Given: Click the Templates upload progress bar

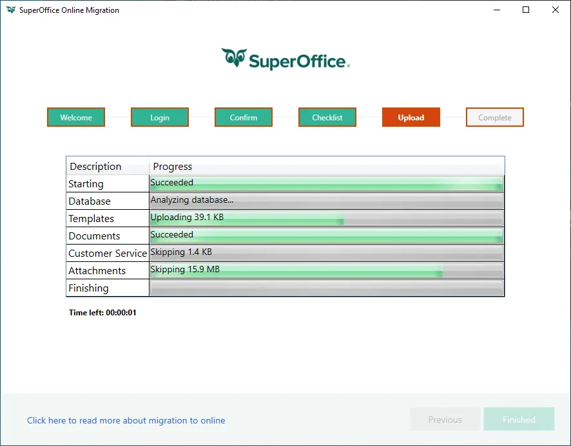Looking at the screenshot, I should (326, 219).
